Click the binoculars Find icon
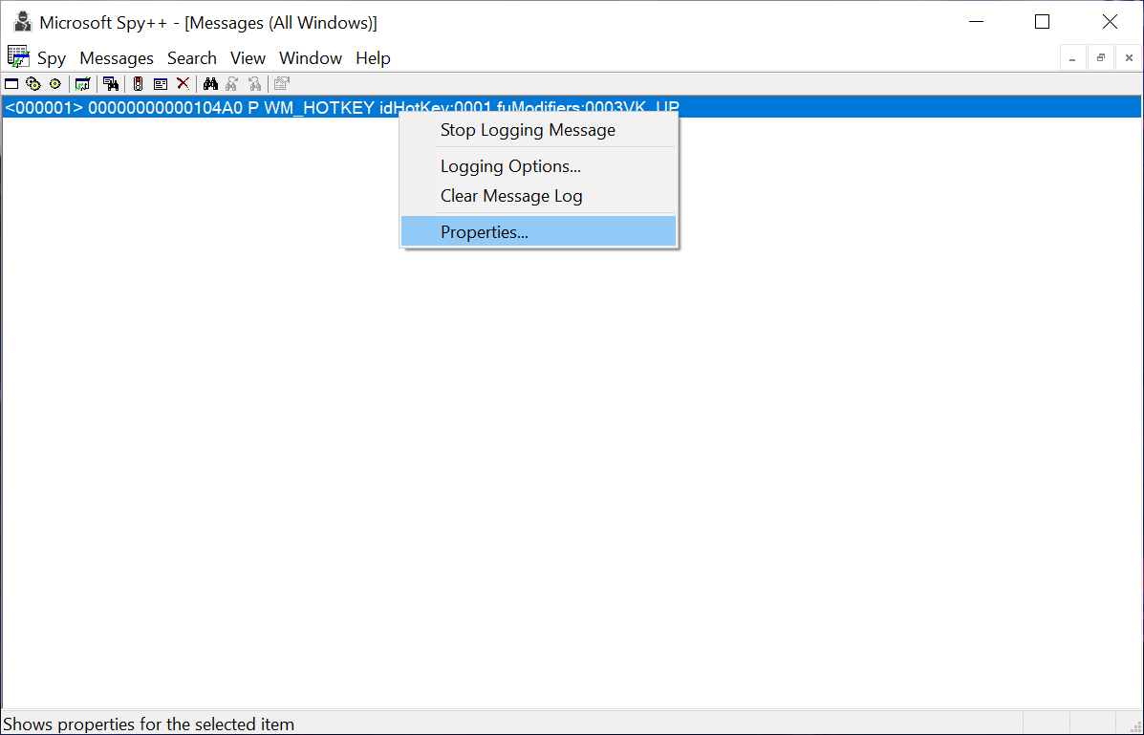Screen dimensions: 1144x735 point(211,84)
